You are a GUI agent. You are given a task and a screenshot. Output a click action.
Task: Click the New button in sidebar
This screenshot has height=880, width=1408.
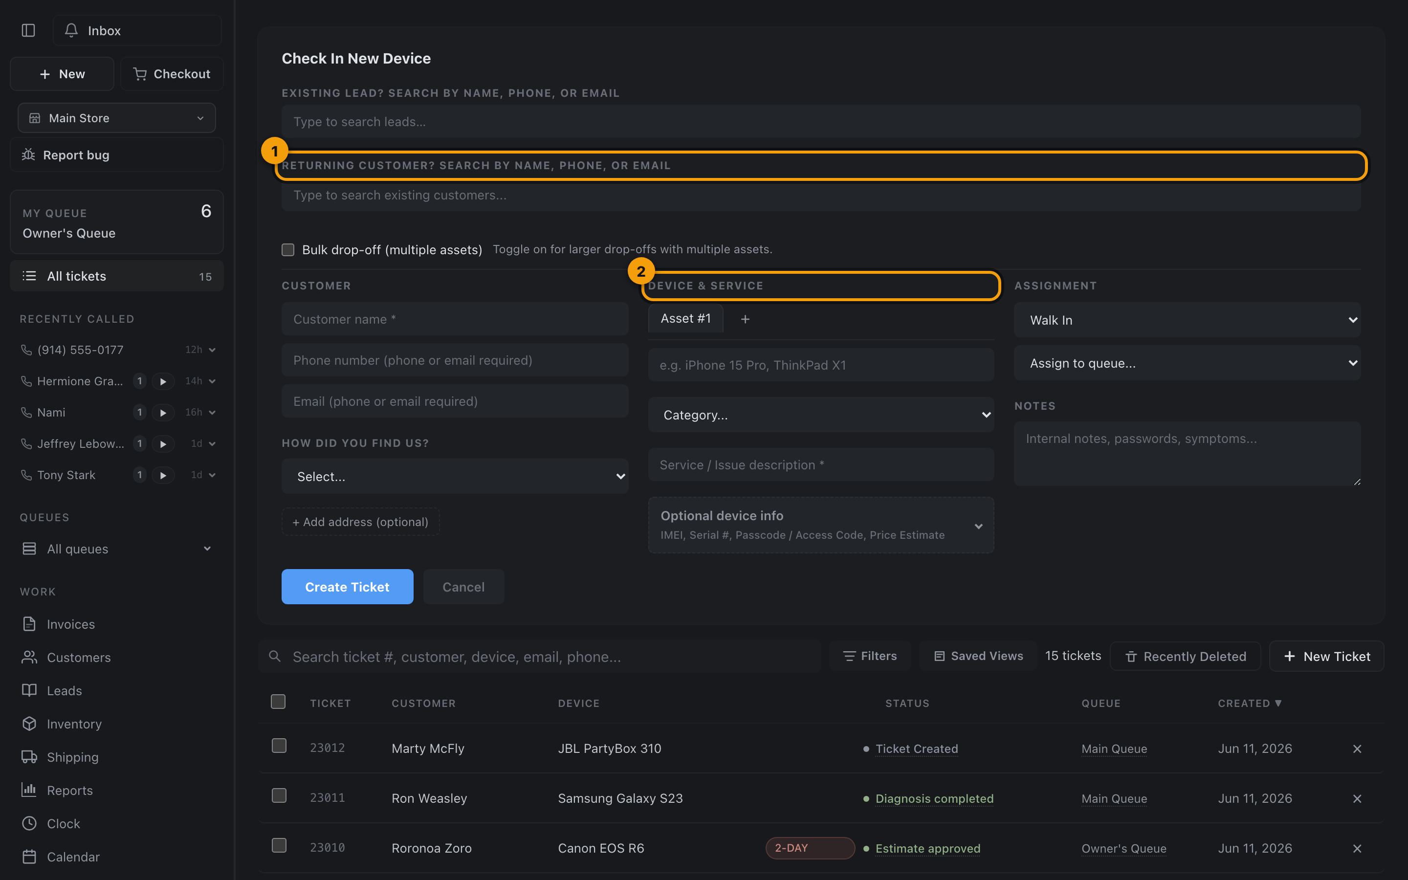coord(62,74)
